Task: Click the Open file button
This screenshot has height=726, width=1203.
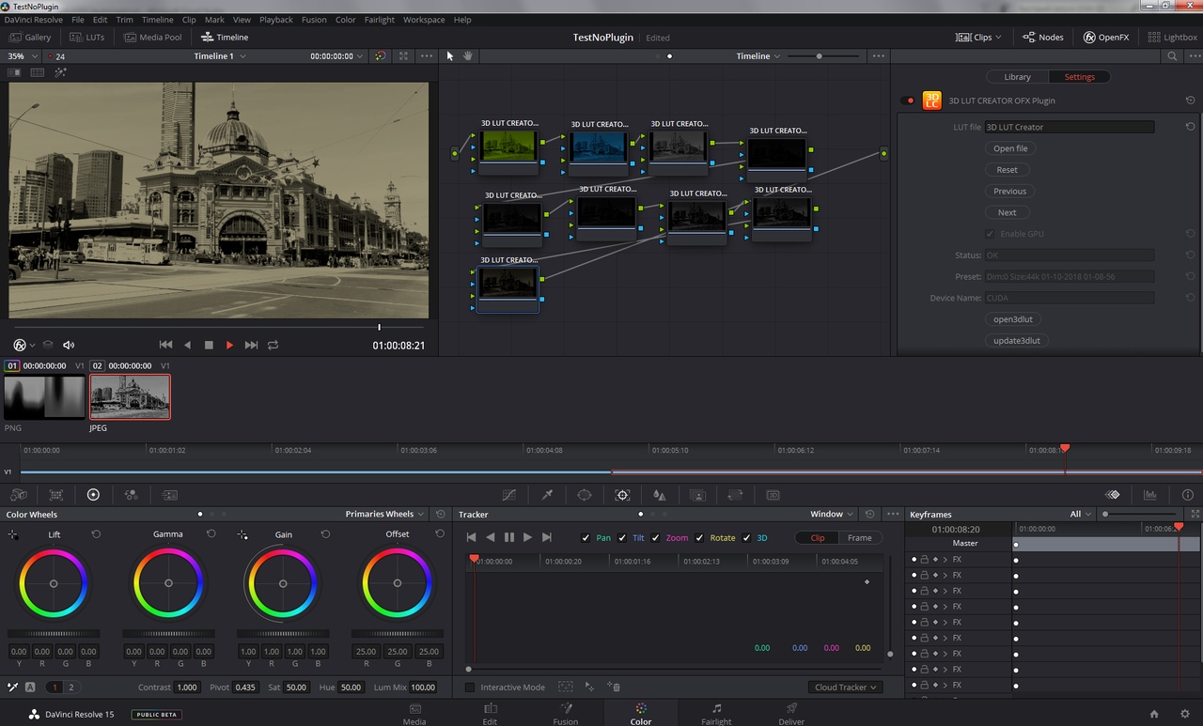Action: [1010, 148]
